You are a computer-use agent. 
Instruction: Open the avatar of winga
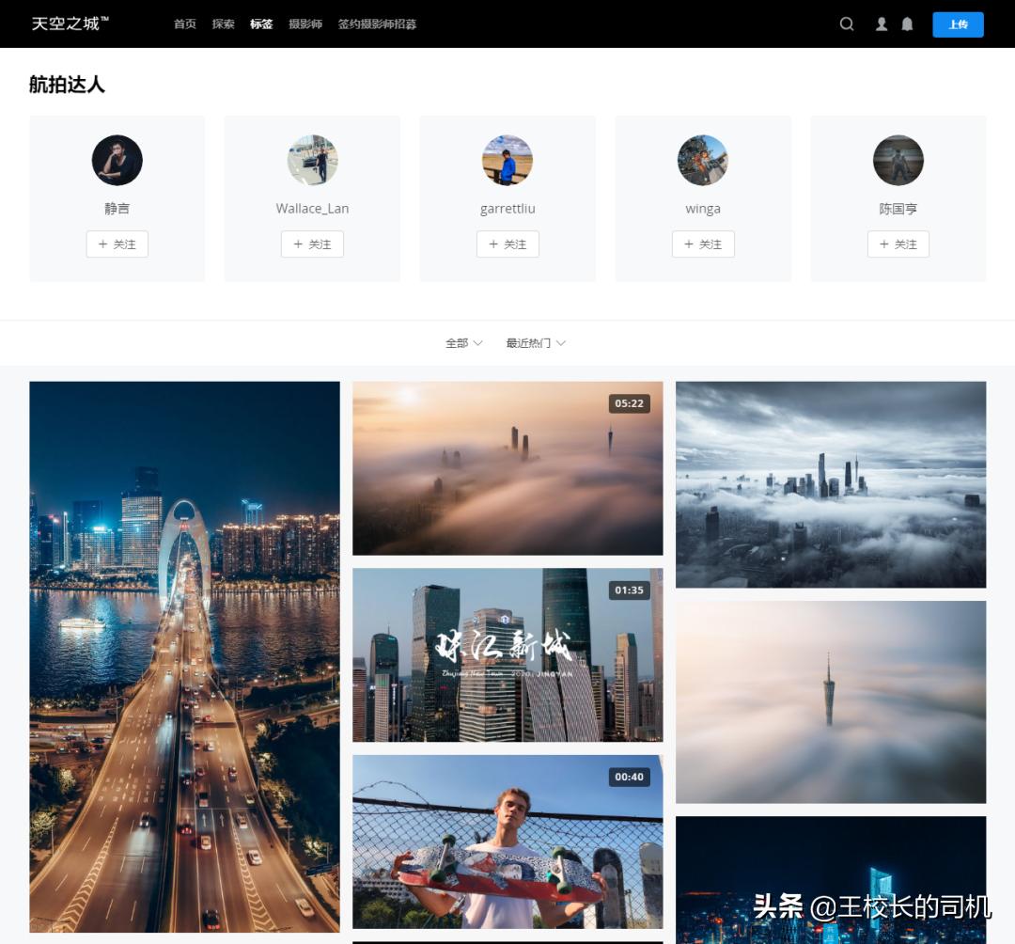[x=703, y=160]
